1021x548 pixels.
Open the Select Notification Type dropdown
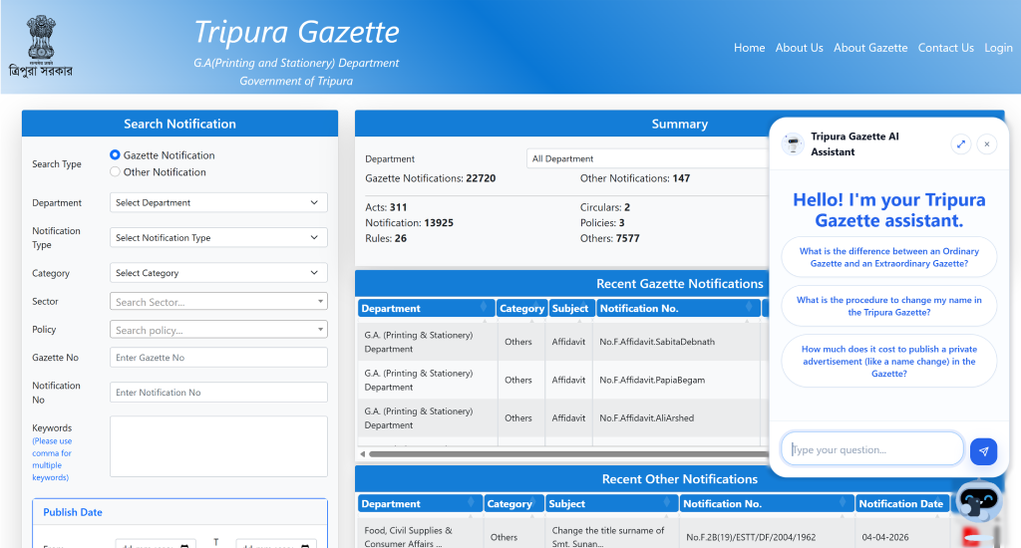218,237
